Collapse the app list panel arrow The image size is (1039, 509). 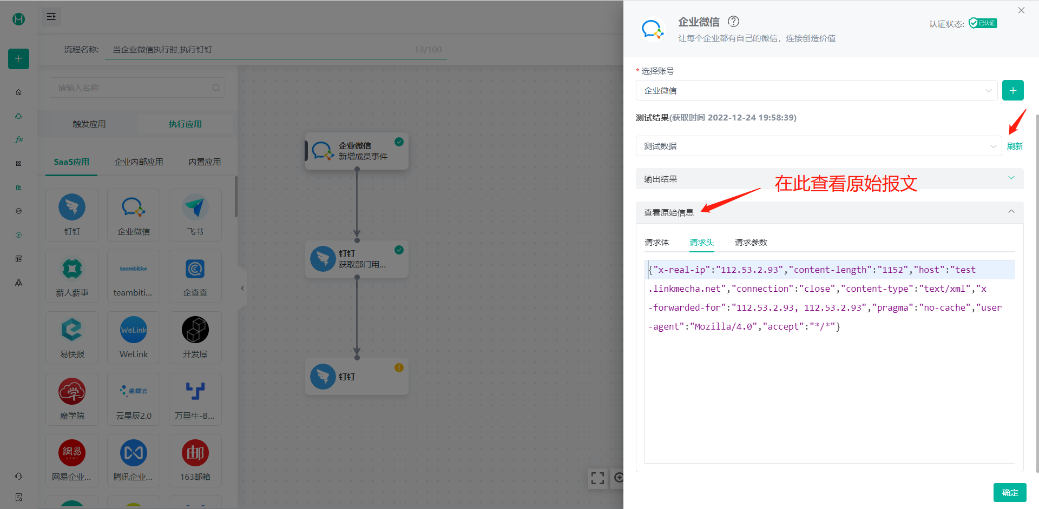242,288
